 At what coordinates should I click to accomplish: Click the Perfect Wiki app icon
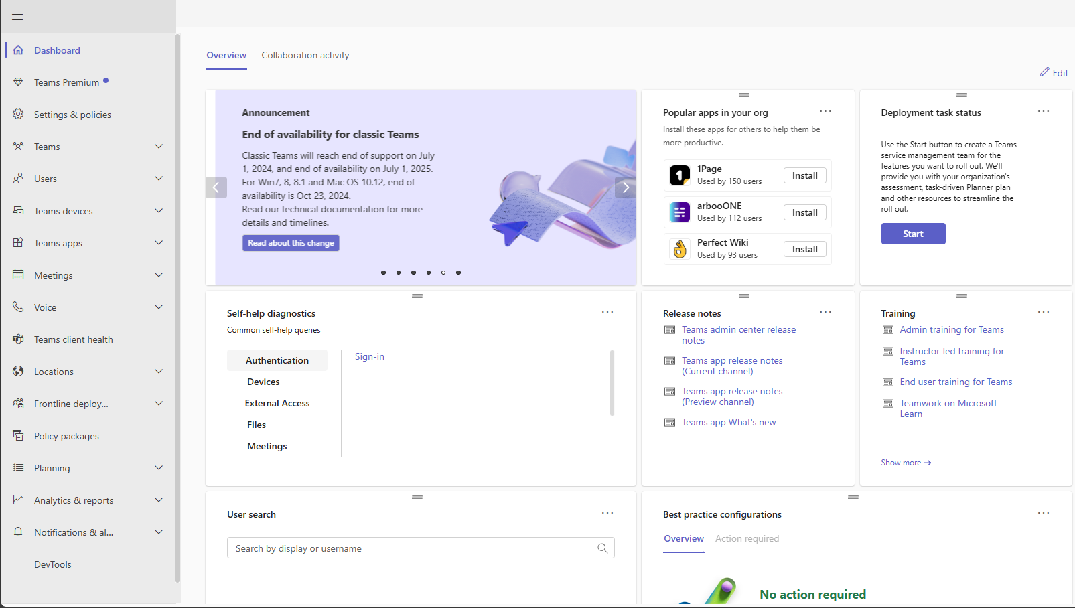coord(680,249)
